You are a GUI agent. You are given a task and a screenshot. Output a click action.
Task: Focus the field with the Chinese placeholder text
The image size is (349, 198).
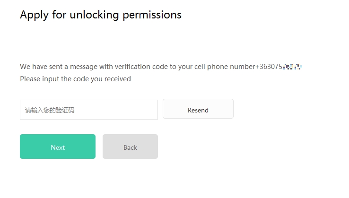coord(88,110)
